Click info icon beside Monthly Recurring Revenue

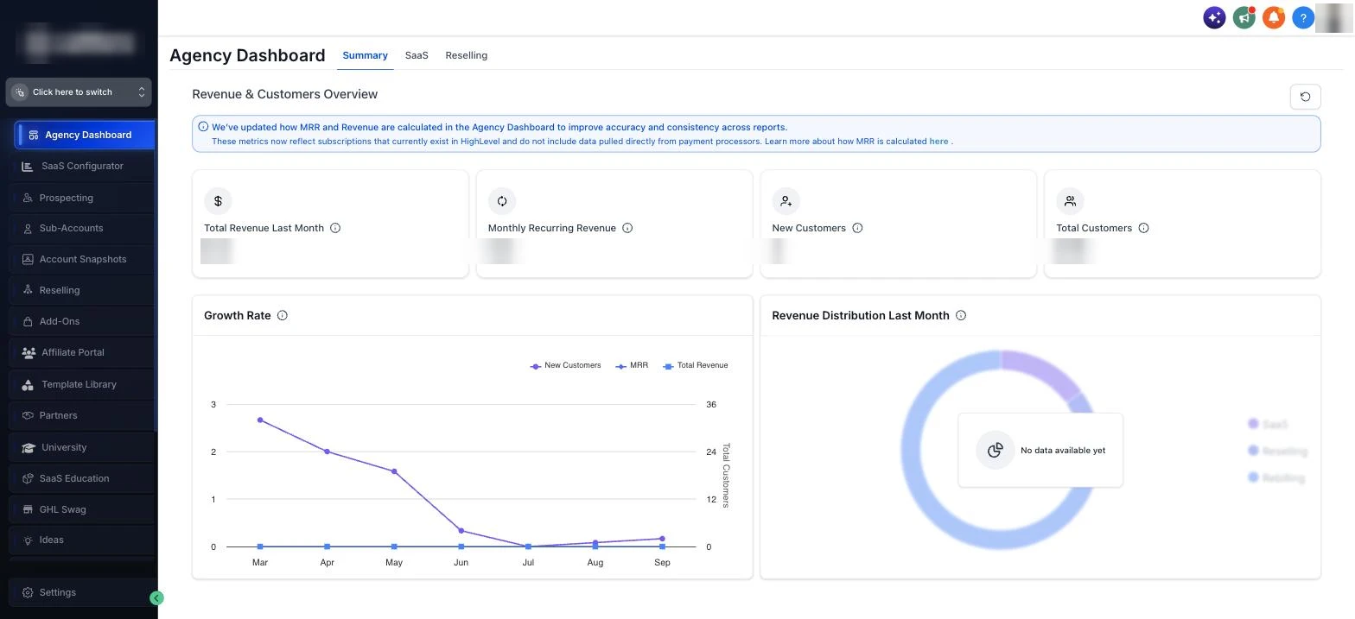click(x=627, y=228)
